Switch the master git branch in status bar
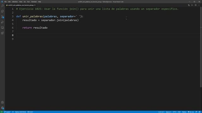The height and width of the screenshot is (113, 202). (8, 112)
